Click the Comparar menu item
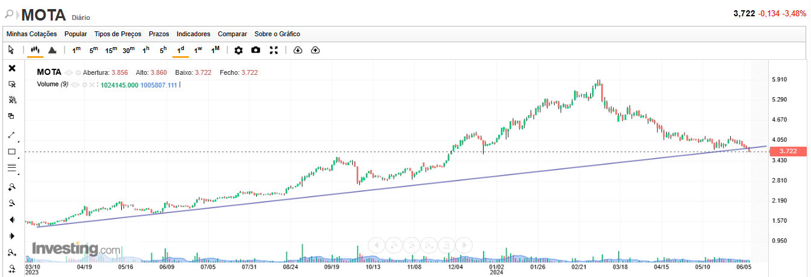The height and width of the screenshot is (277, 811). pyautogui.click(x=232, y=34)
